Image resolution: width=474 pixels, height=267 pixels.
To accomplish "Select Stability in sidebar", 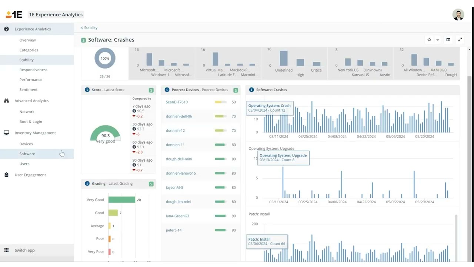I will coord(27,60).
